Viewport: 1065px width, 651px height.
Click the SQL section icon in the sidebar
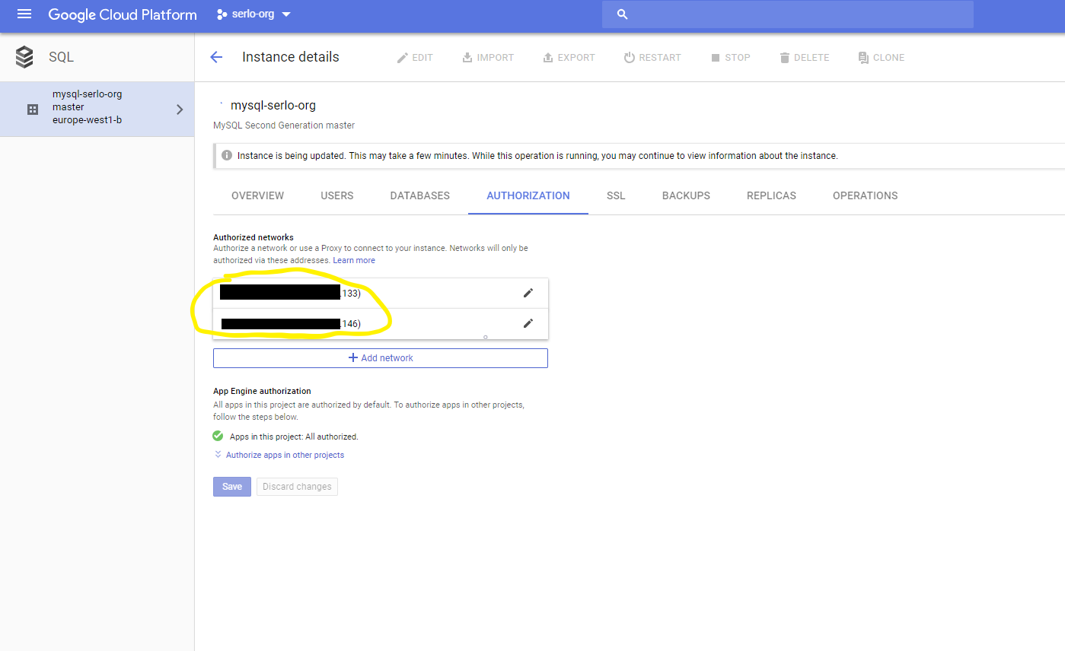[24, 56]
